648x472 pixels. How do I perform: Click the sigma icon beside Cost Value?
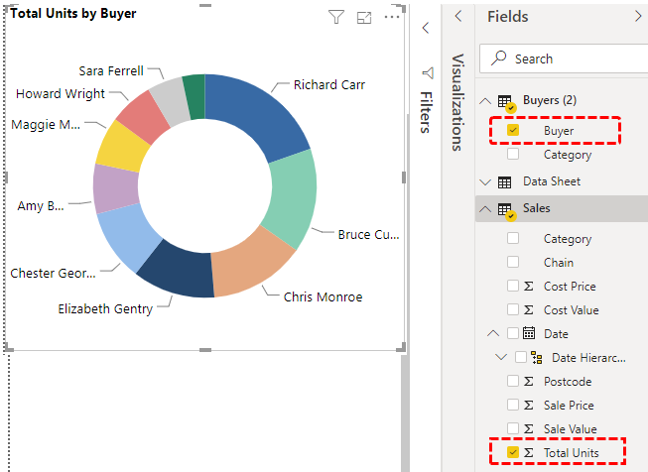point(529,309)
